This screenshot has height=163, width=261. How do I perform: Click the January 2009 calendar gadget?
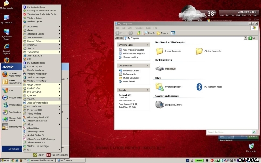pos(238,13)
